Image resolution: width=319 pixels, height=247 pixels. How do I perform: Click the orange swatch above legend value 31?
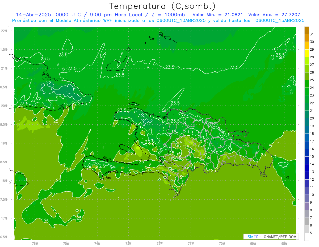[307, 30]
